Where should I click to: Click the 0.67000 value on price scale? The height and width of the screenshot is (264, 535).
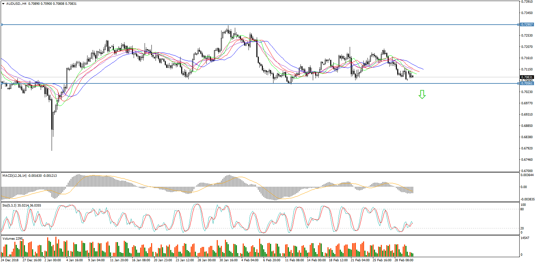coord(527,171)
